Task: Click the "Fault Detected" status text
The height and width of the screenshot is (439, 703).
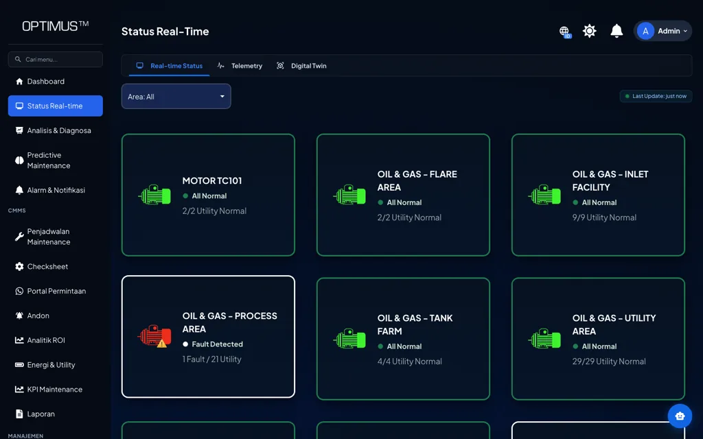Action: click(218, 344)
